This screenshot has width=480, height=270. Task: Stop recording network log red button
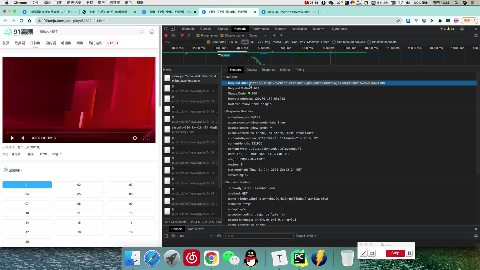pos(166,35)
